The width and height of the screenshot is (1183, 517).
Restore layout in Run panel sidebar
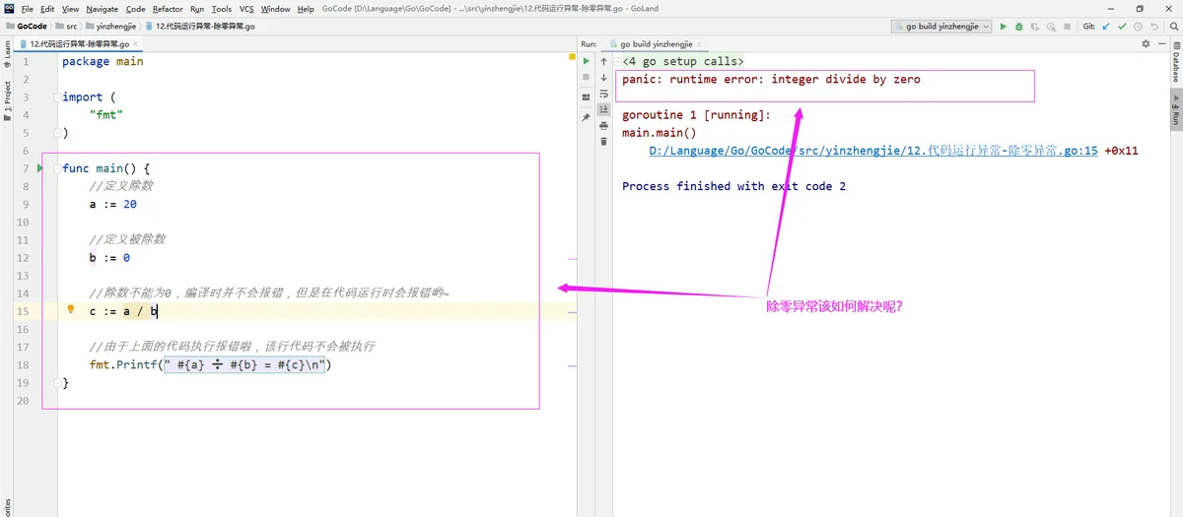tap(586, 97)
